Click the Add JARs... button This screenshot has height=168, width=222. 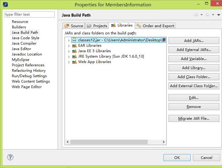pos(194,41)
